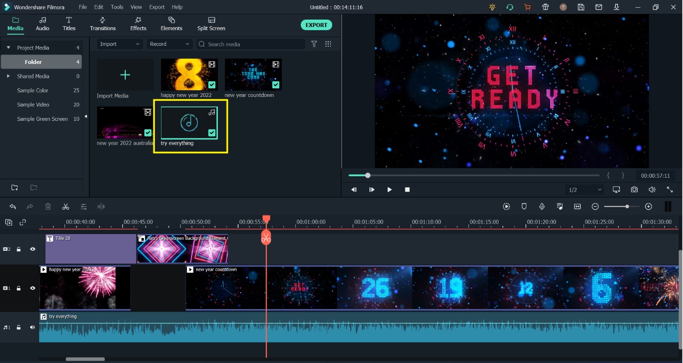The width and height of the screenshot is (683, 363).
Task: Click the redo arrow in timeline toolbar
Action: point(30,207)
